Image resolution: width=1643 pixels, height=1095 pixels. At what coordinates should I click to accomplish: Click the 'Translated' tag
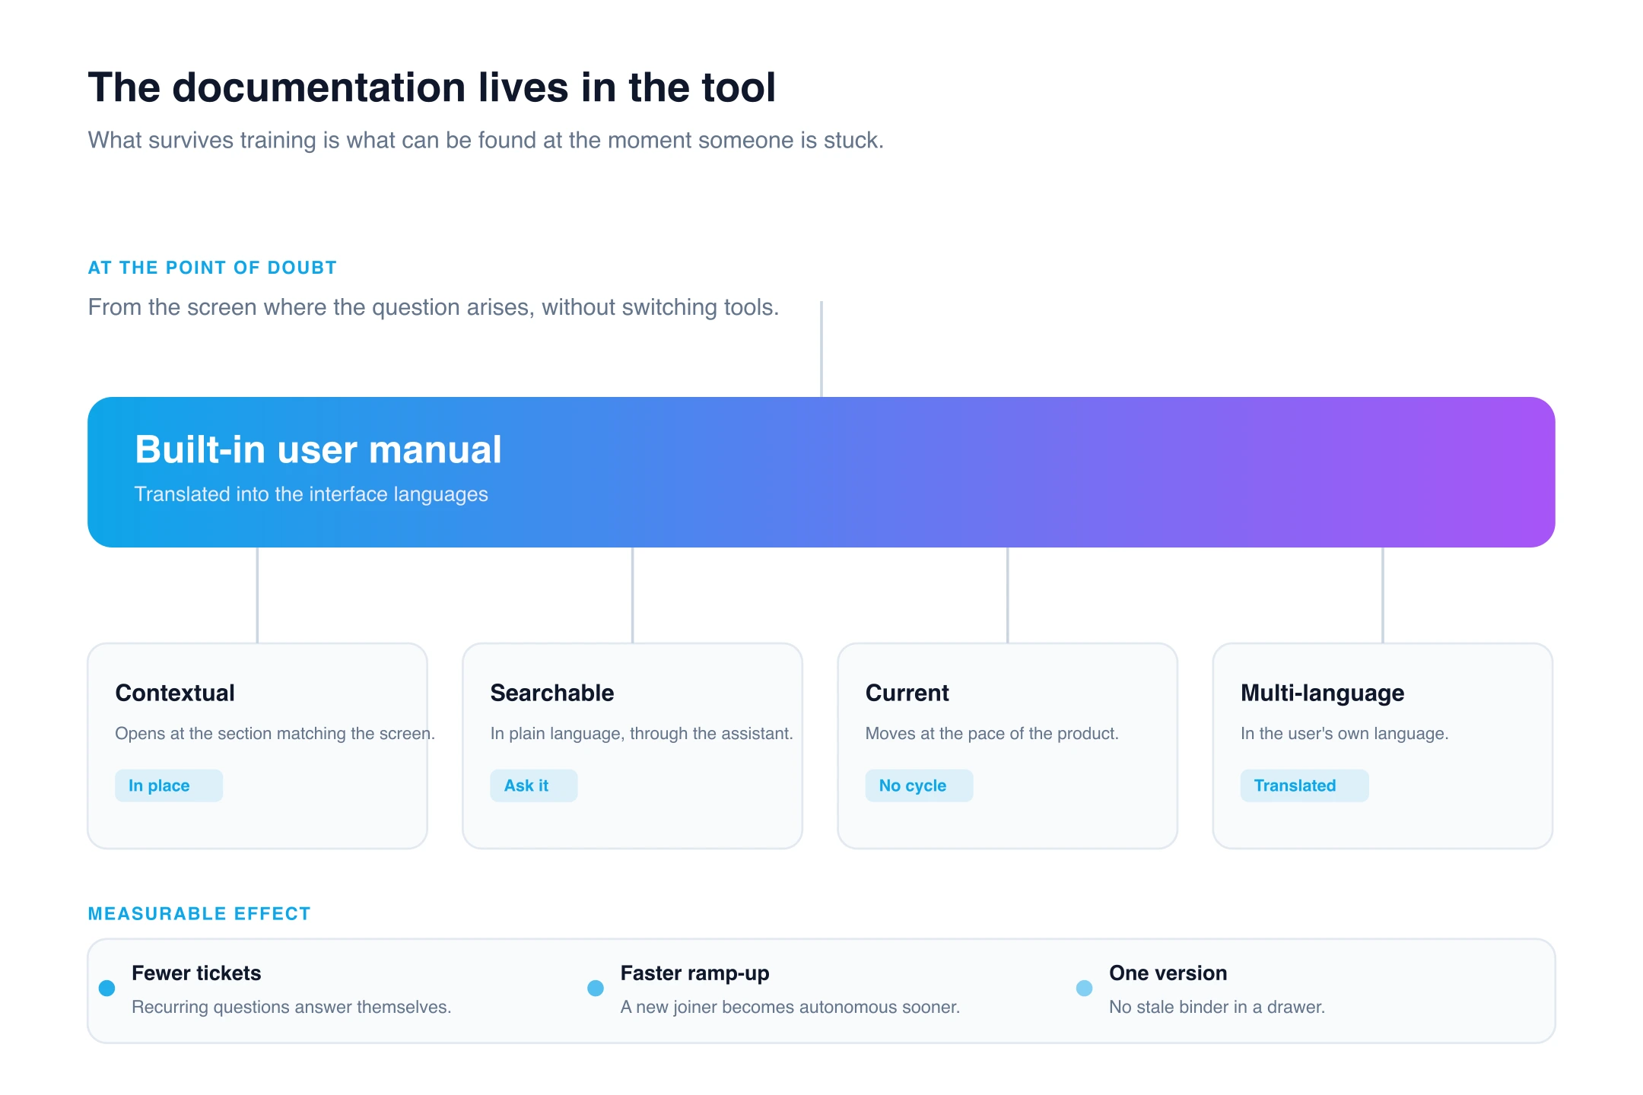pos(1305,786)
